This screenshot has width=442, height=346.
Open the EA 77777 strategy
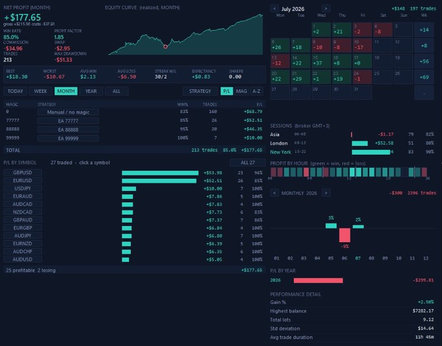(68, 121)
